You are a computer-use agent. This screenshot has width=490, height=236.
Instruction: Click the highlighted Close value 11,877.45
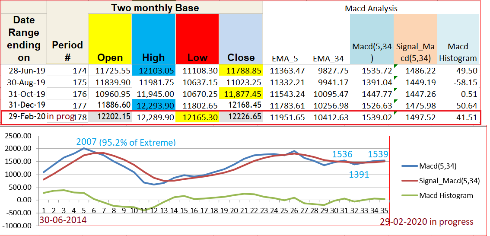click(x=241, y=94)
